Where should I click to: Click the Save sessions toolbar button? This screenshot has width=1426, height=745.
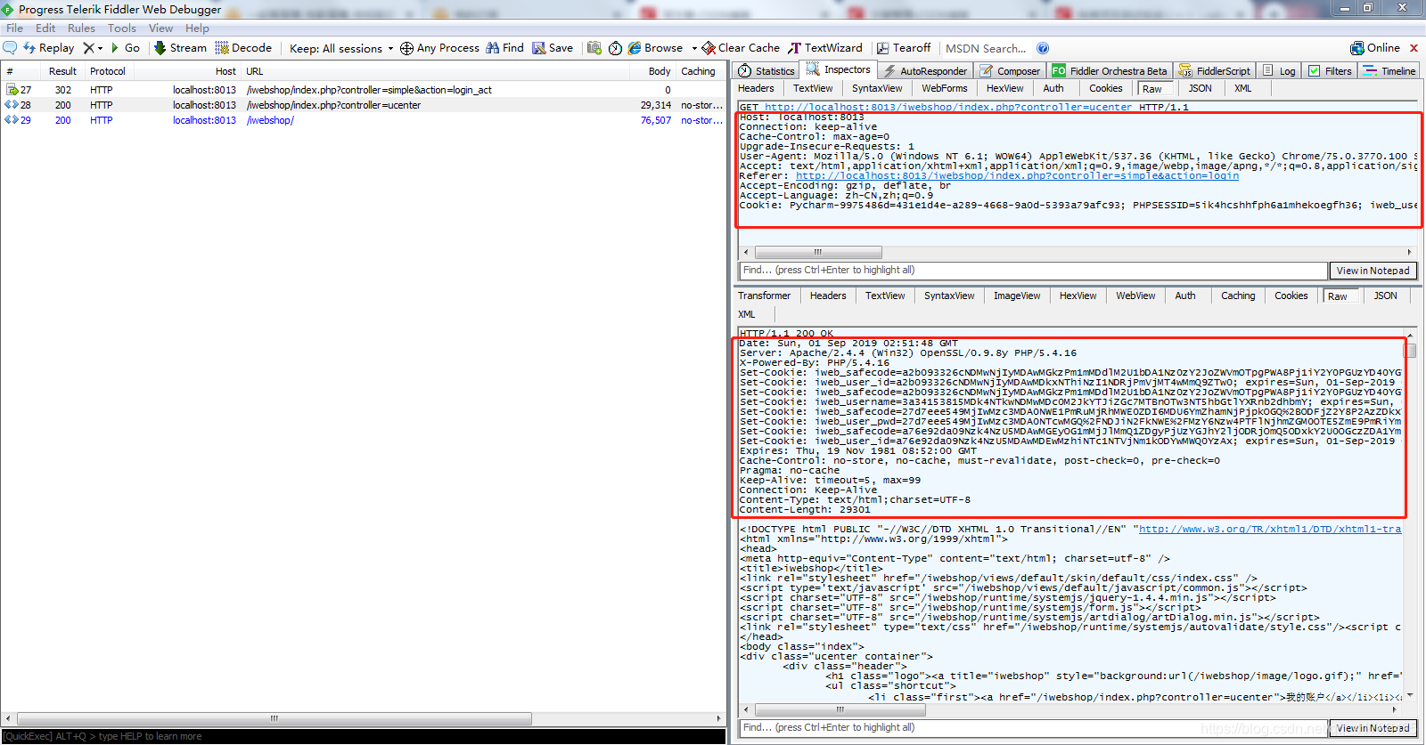553,48
